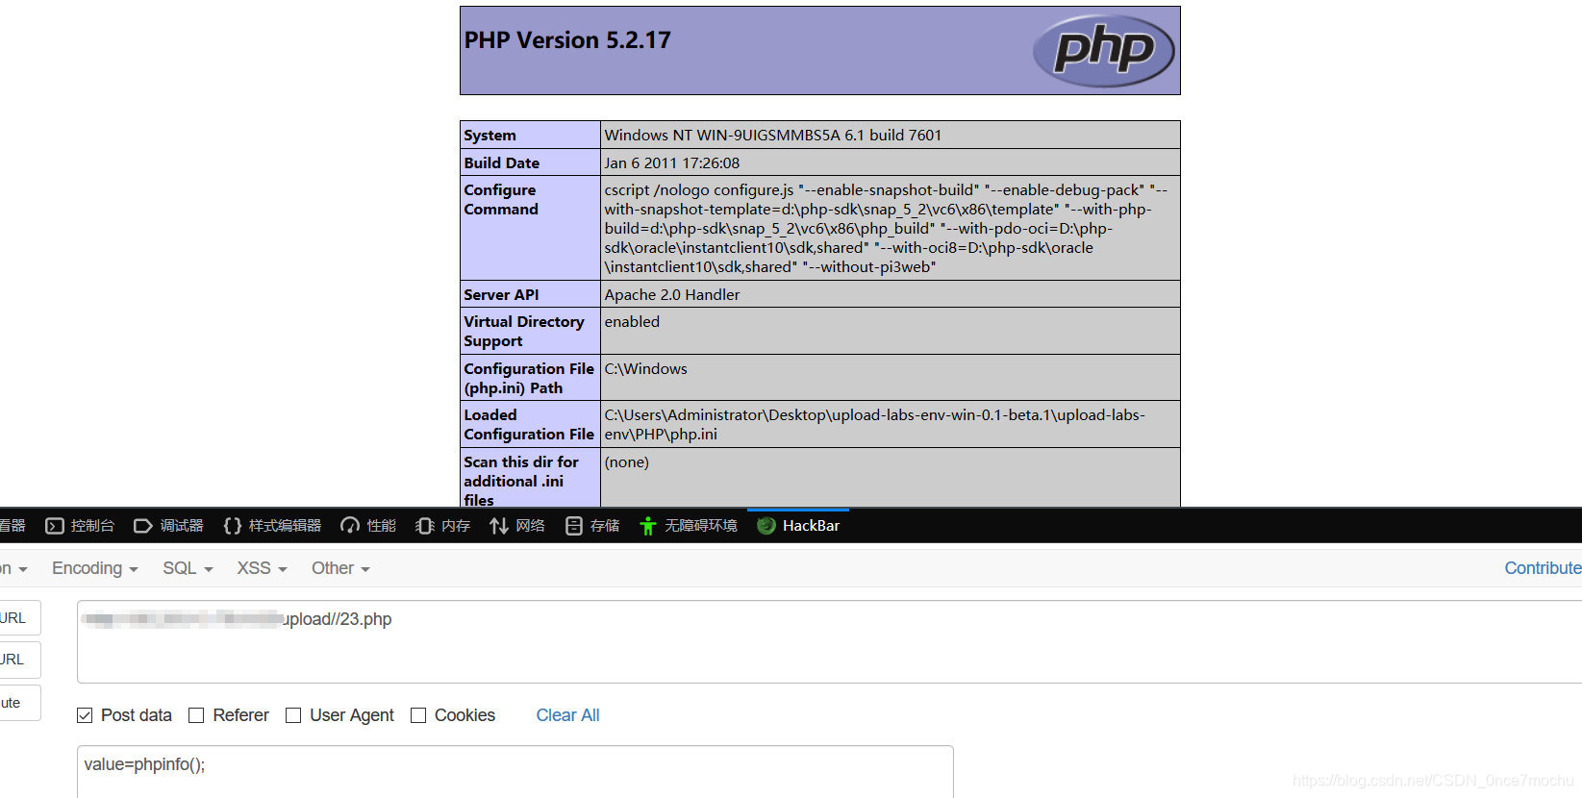Click the Build Date label
This screenshot has height=798, width=1582.
coord(501,163)
